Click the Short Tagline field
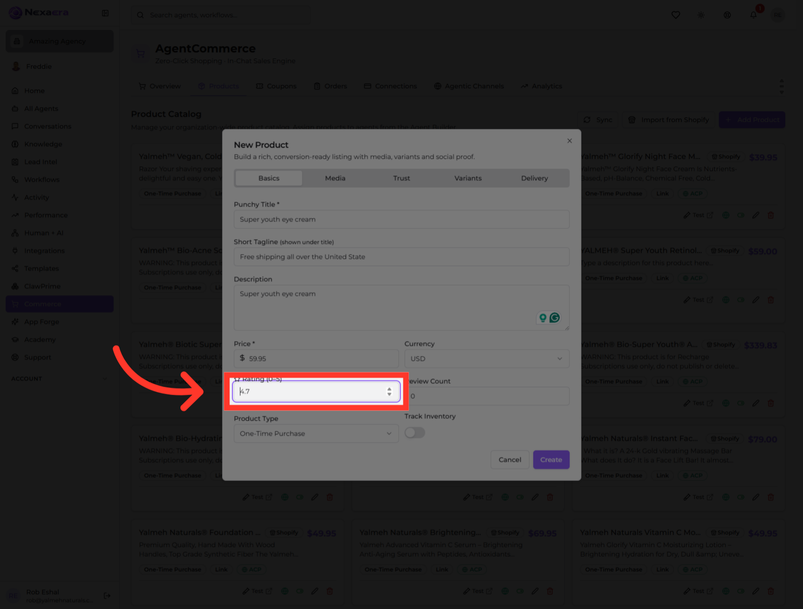 coord(401,256)
